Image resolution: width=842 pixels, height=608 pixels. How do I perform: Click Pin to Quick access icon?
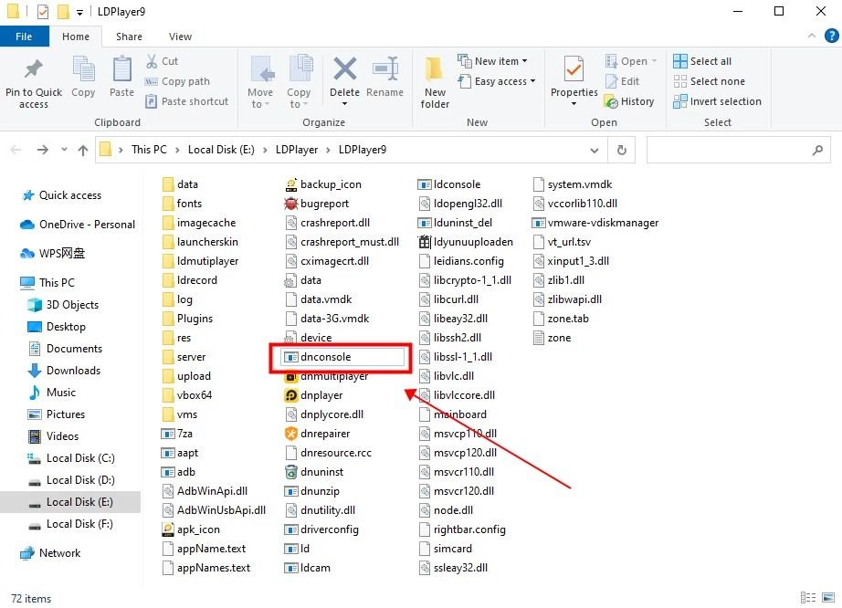pos(33,69)
